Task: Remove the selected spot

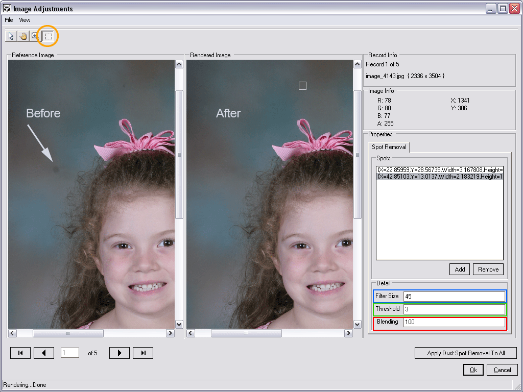Action: pyautogui.click(x=488, y=269)
